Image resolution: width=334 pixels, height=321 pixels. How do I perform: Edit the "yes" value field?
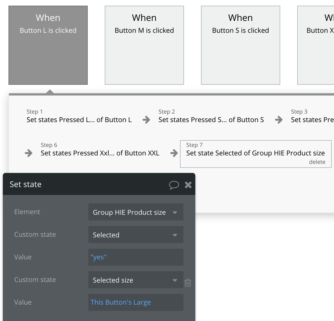[136, 257]
